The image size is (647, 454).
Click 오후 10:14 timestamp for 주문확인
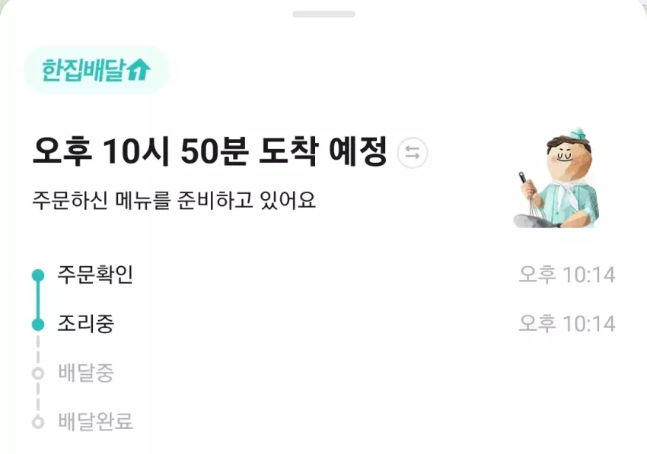pyautogui.click(x=567, y=275)
